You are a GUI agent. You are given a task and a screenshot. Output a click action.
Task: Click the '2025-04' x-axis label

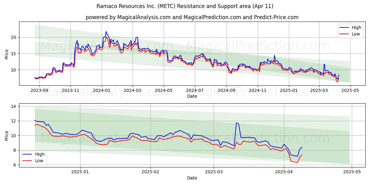tap(284, 172)
